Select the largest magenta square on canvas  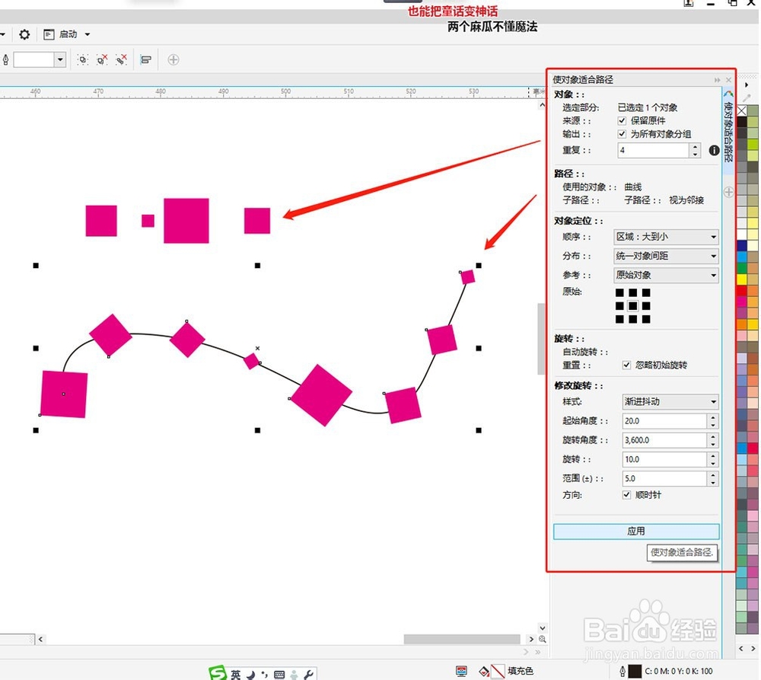pos(321,395)
